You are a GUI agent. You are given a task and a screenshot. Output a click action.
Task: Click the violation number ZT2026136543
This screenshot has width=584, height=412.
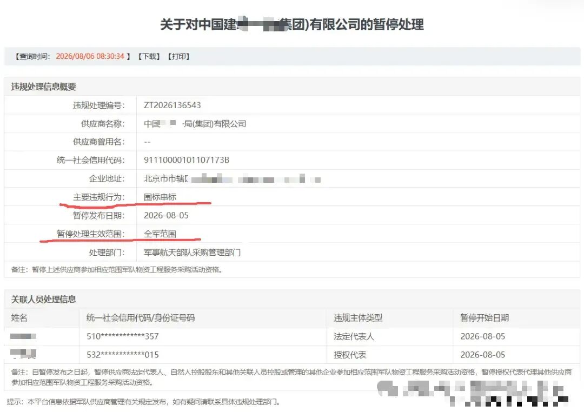[172, 105]
